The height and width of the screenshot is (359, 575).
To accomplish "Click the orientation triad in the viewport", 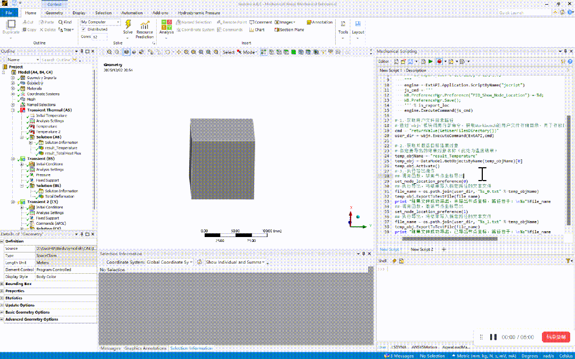I will point(357,218).
